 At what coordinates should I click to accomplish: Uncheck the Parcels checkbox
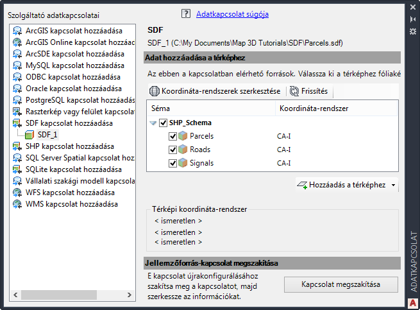pyautogui.click(x=172, y=136)
